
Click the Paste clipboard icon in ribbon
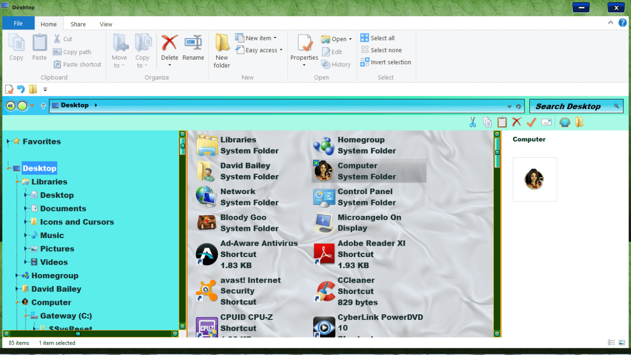tap(40, 43)
